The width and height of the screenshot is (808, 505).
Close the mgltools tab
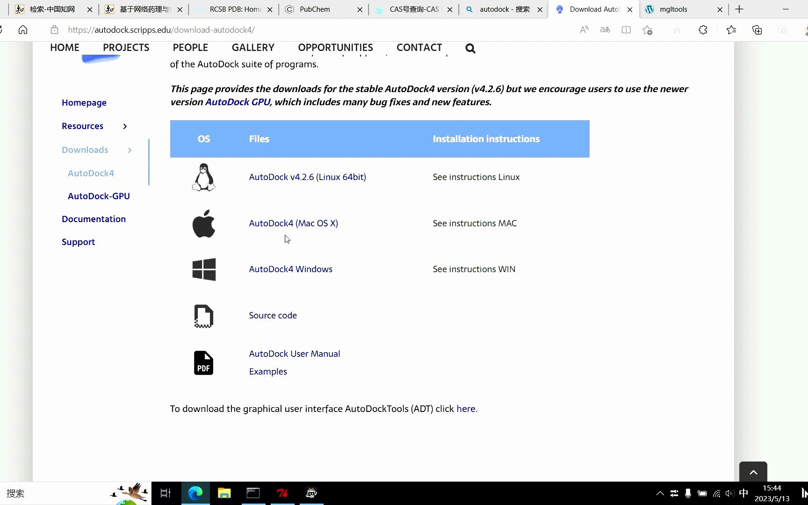[x=720, y=9]
